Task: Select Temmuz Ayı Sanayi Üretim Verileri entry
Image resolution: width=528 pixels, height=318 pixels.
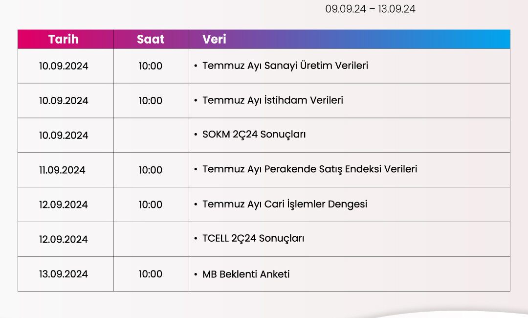Action: (285, 66)
